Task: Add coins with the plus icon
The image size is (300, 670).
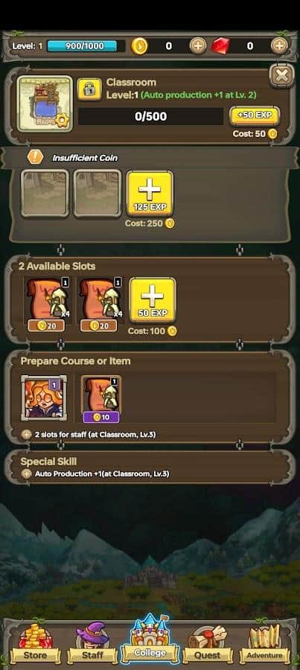Action: [197, 45]
